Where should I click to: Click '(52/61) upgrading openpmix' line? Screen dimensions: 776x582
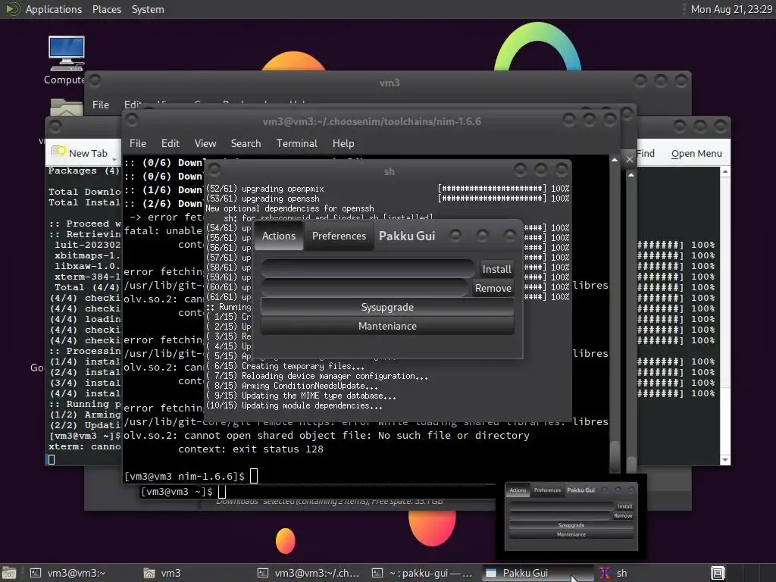(x=264, y=189)
